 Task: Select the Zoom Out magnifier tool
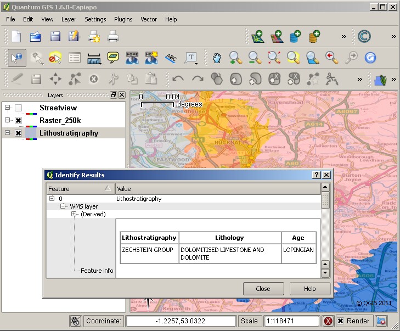pyautogui.click(x=255, y=58)
